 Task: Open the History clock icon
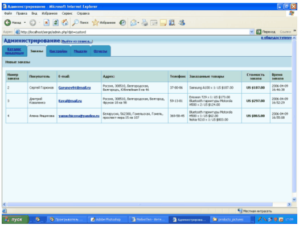click(122, 23)
